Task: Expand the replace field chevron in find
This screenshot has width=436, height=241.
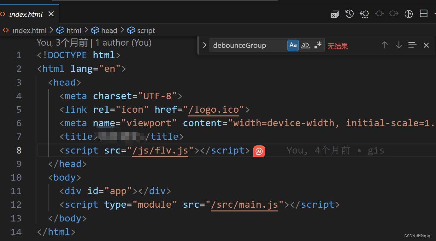Action: 204,45
